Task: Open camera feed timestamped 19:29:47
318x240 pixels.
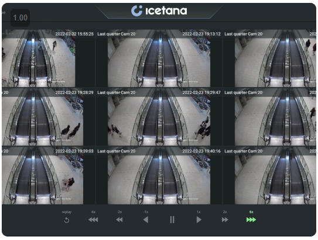Action: 159,117
